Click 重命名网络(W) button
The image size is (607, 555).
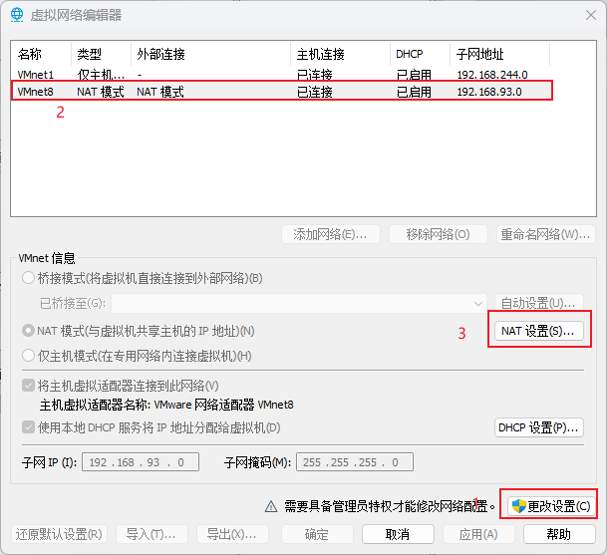click(x=545, y=234)
